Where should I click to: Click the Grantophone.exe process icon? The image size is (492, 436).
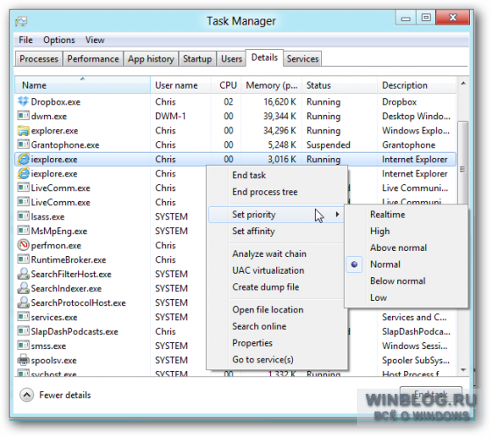click(x=23, y=145)
